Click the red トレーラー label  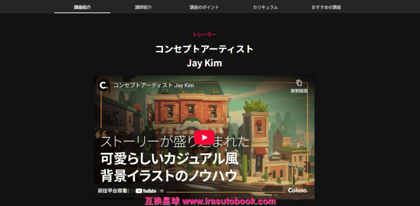pyautogui.click(x=204, y=34)
